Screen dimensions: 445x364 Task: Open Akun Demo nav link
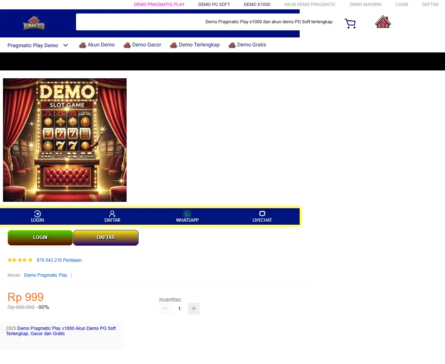coord(101,45)
